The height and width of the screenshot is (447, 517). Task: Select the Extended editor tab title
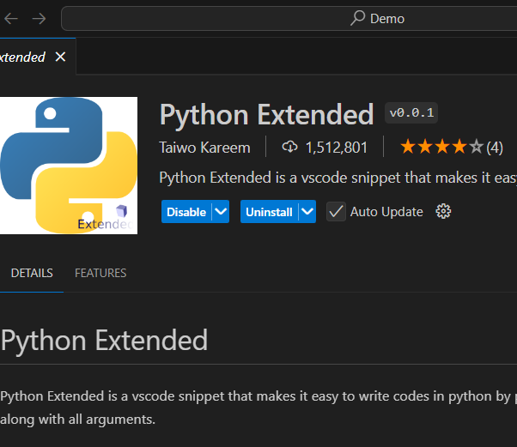coord(22,57)
